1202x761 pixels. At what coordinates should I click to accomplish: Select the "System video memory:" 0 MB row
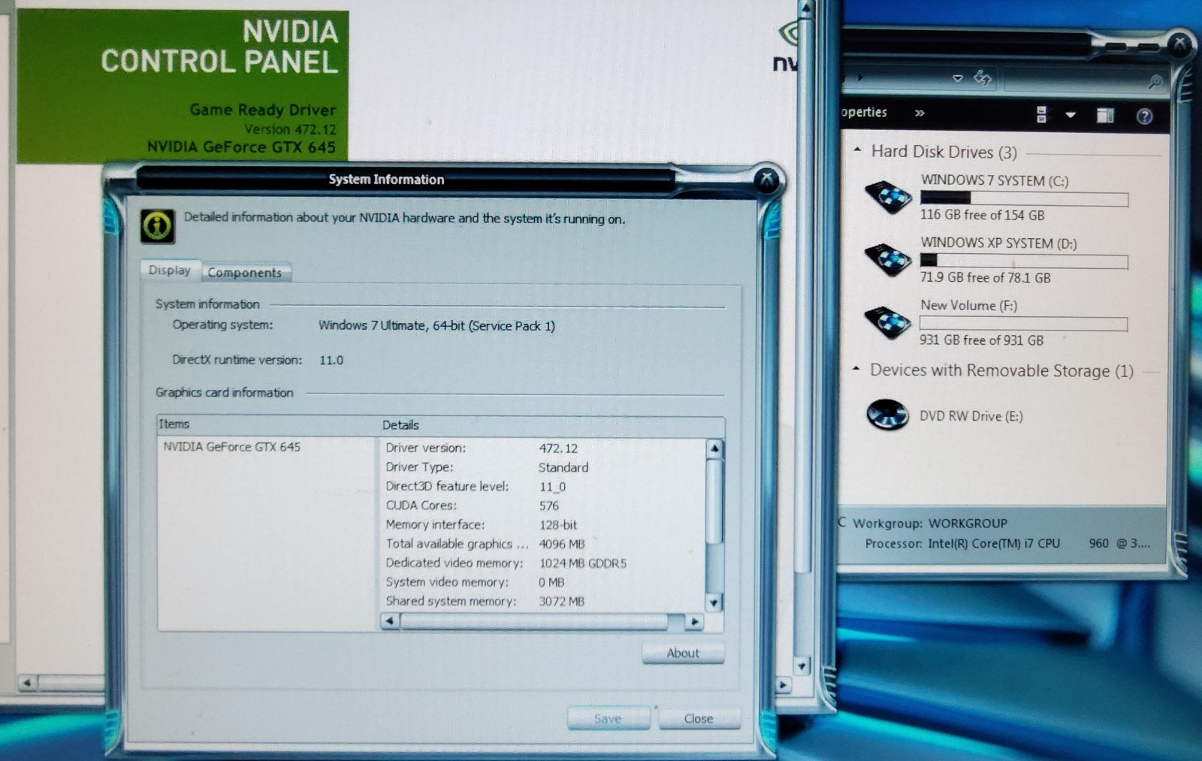coord(475,582)
